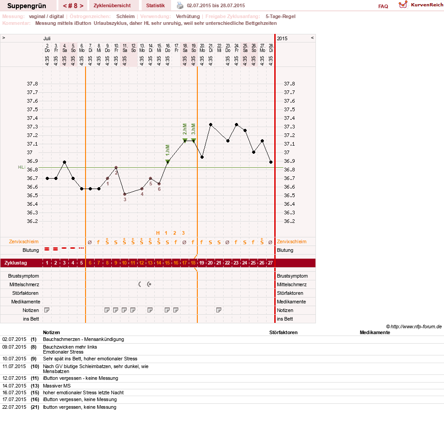Click the 'ins Bett' row label on left
The image size is (444, 435).
(x=31, y=319)
